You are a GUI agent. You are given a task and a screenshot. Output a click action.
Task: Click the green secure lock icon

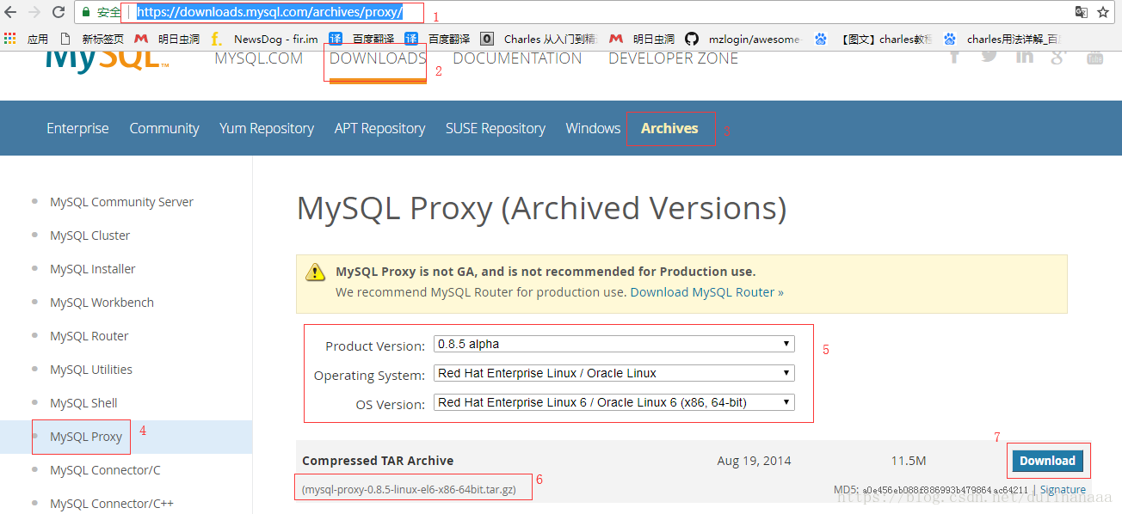point(87,12)
